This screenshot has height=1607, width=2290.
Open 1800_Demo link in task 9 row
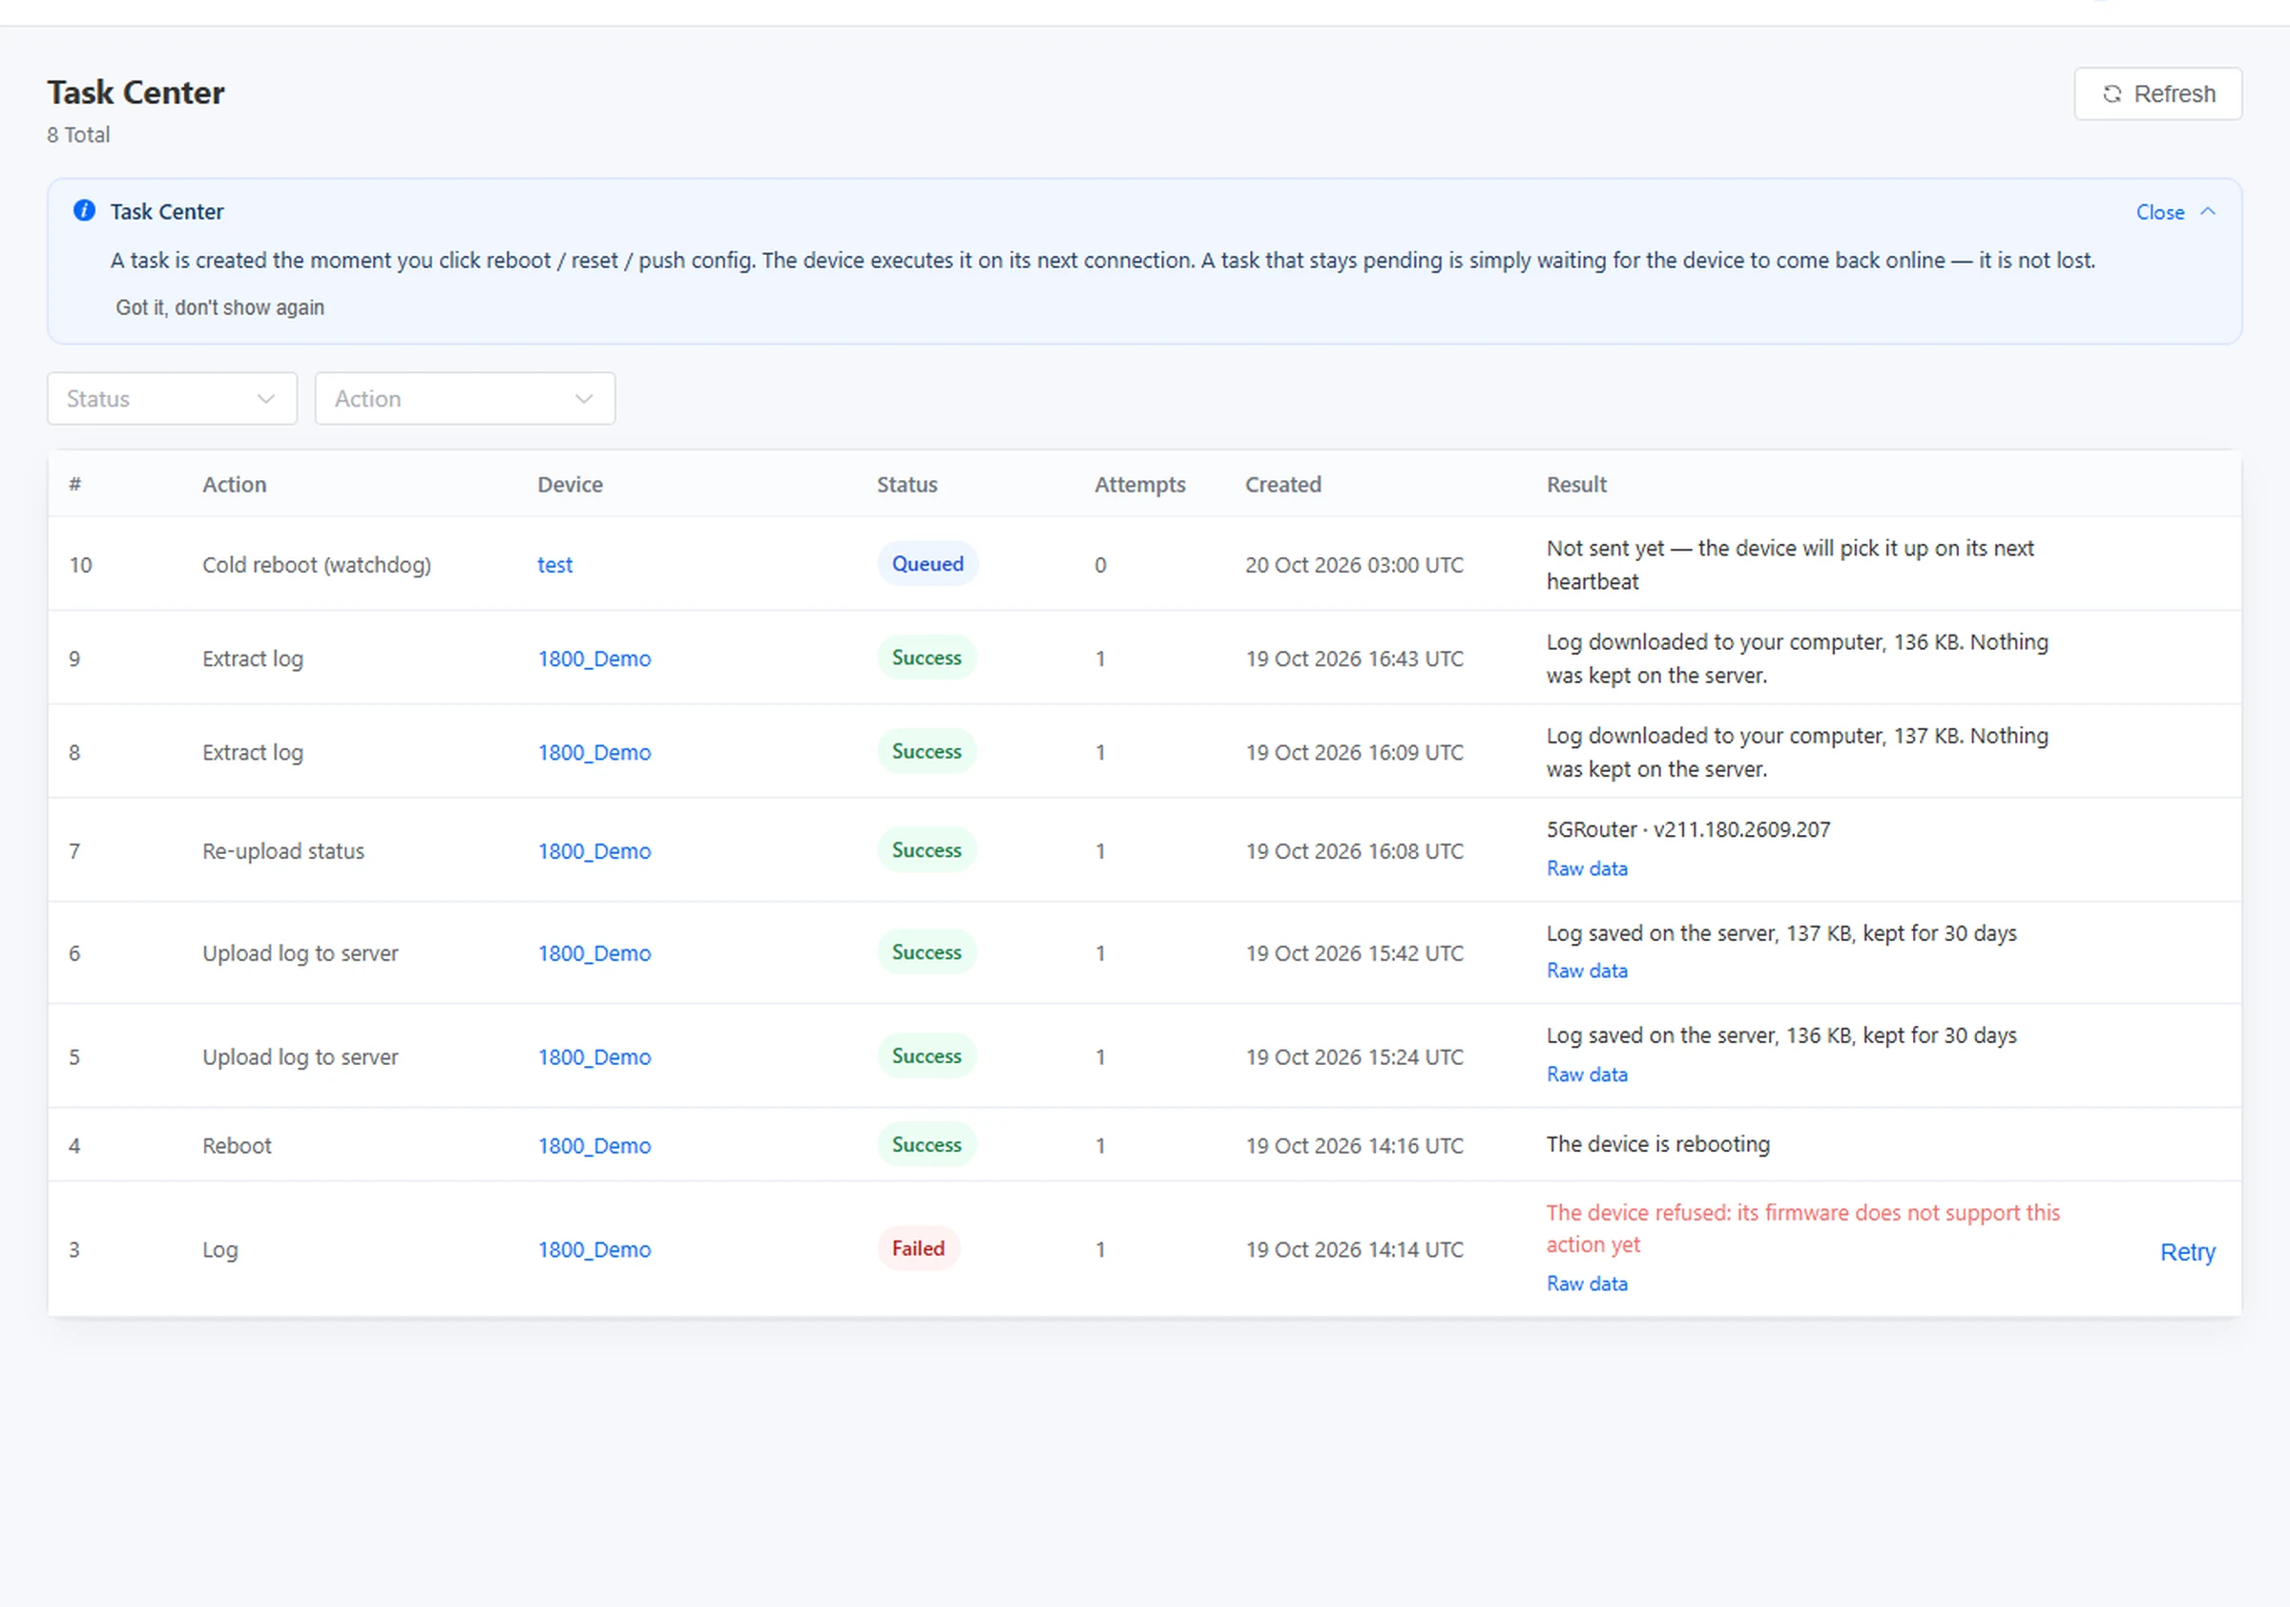(594, 658)
